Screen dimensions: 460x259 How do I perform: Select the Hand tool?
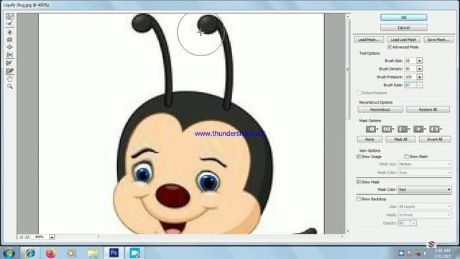point(9,78)
